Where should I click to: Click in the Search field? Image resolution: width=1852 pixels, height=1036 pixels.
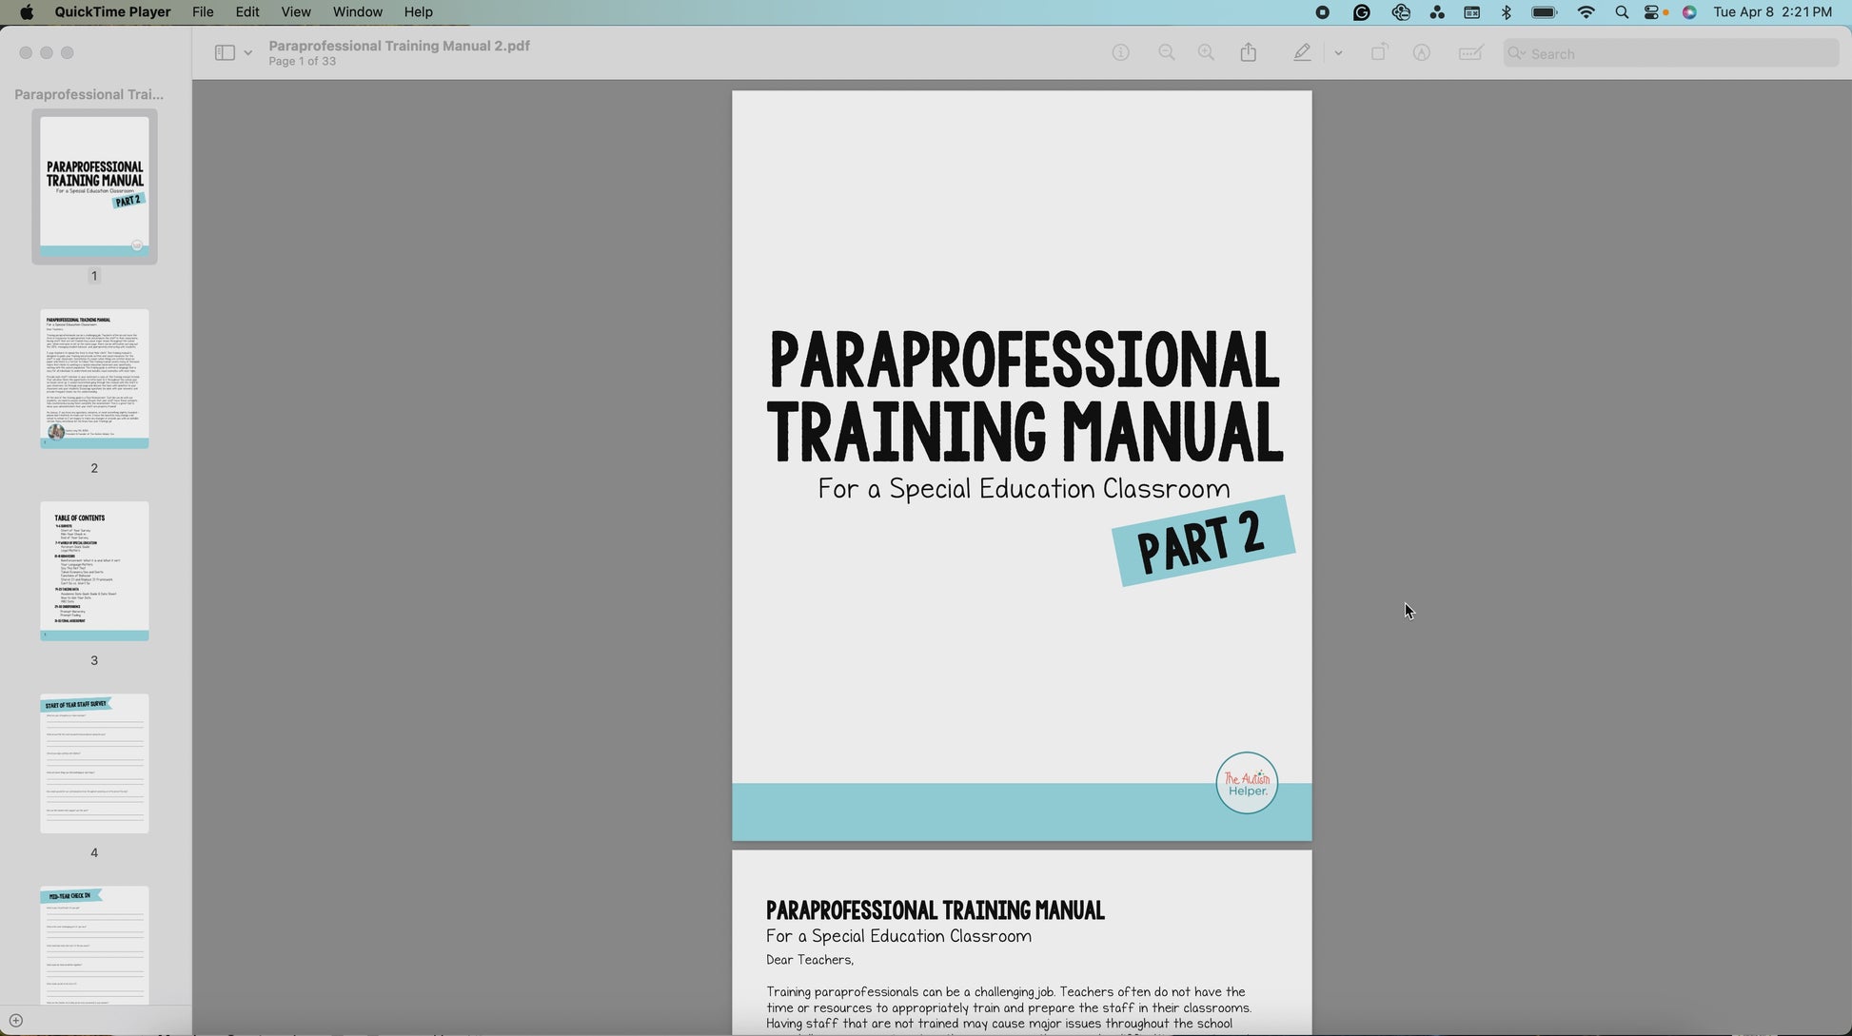1675,54
